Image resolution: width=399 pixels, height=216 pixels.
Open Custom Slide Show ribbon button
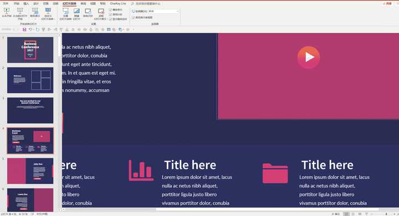tap(48, 13)
